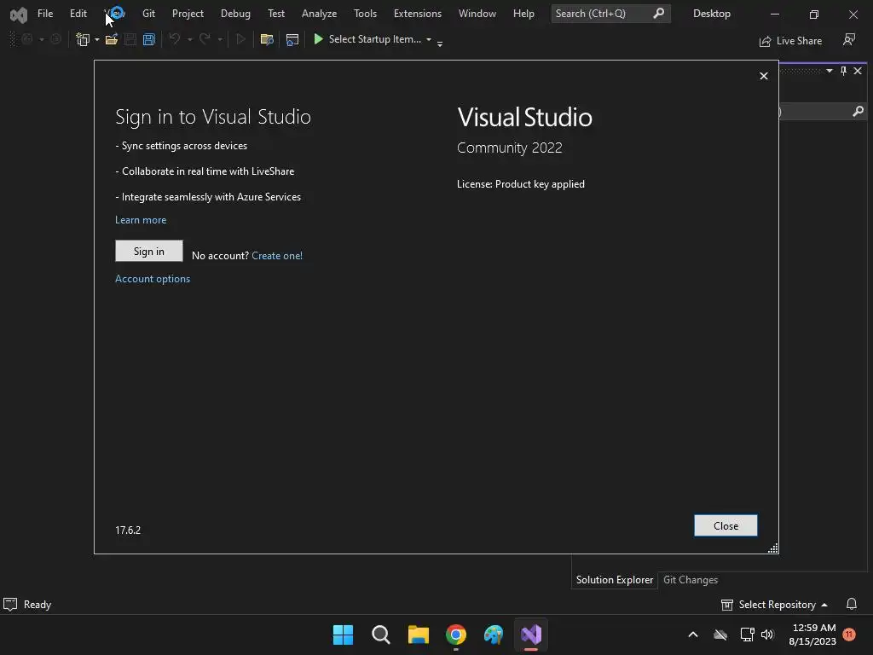Open the Edit menu
The width and height of the screenshot is (873, 655).
(78, 14)
